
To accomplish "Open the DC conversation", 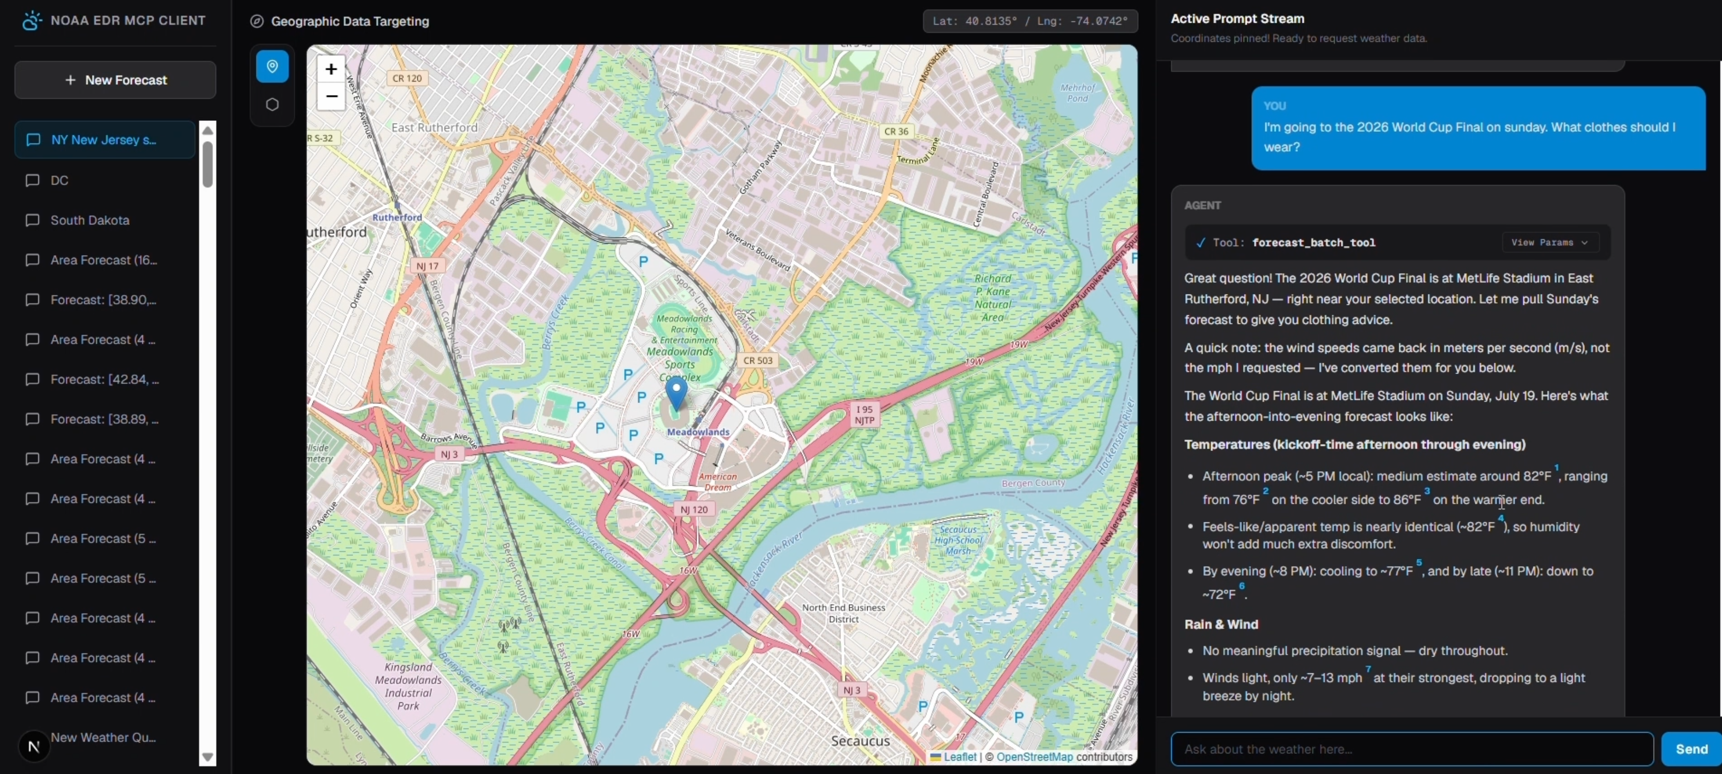I will pos(105,180).
